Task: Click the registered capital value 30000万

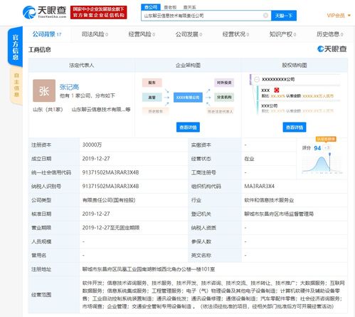Action: coord(92,145)
